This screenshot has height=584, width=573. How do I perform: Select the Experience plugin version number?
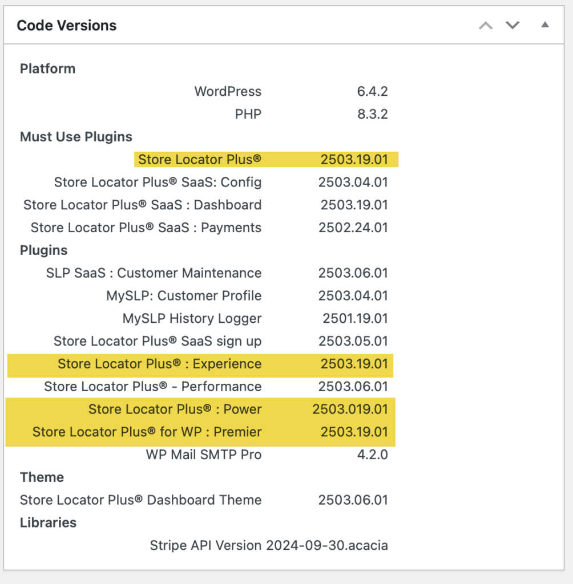coord(354,364)
